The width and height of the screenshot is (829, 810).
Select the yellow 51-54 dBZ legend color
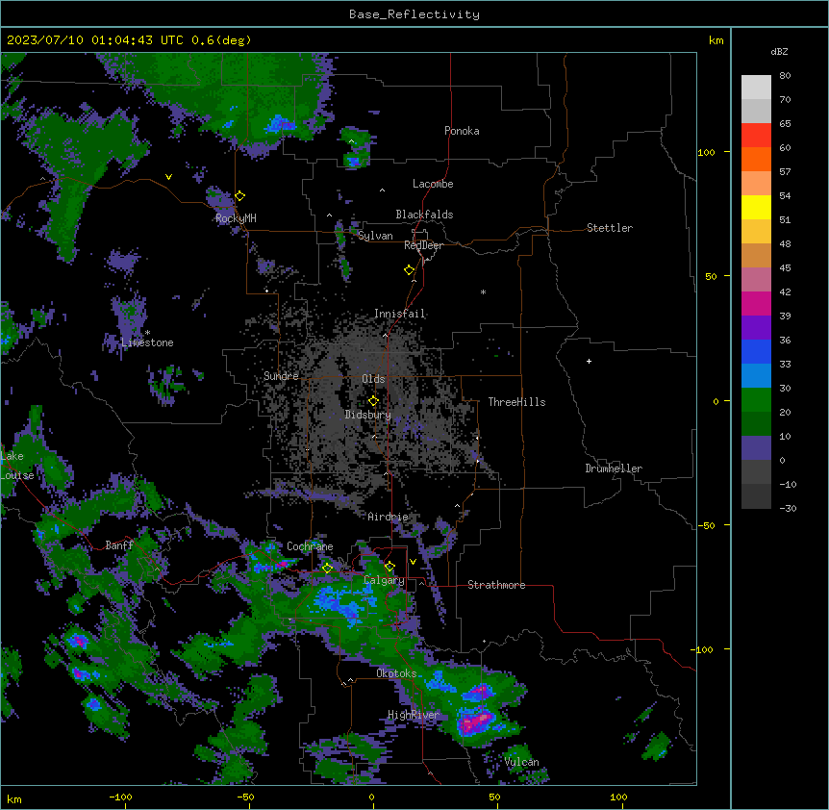click(x=756, y=208)
